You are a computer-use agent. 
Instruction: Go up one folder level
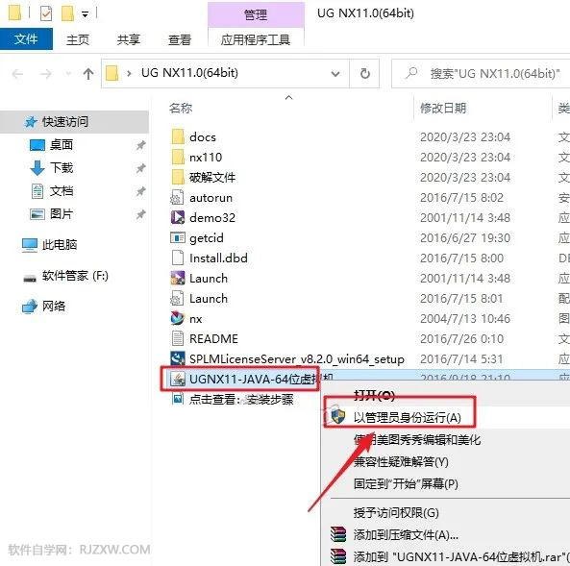(x=88, y=74)
